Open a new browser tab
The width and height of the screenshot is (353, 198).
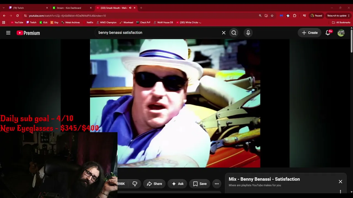coord(141,8)
